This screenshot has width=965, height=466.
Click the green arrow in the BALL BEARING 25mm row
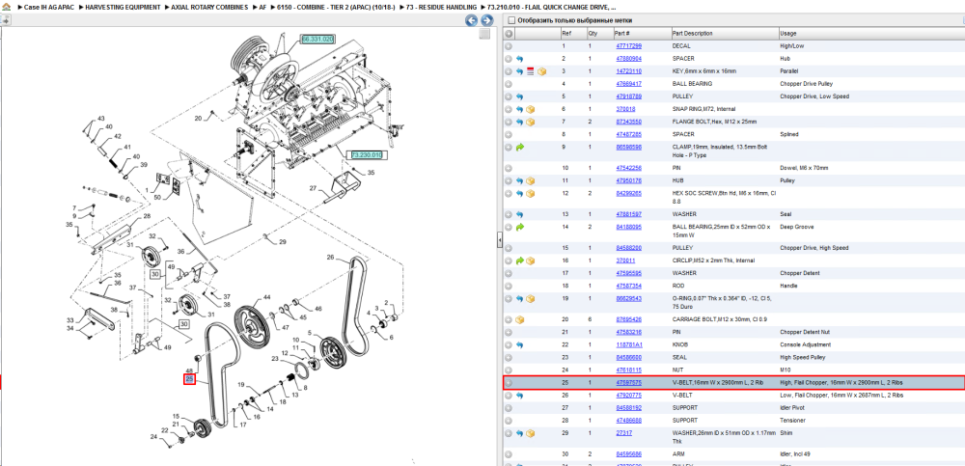(520, 227)
